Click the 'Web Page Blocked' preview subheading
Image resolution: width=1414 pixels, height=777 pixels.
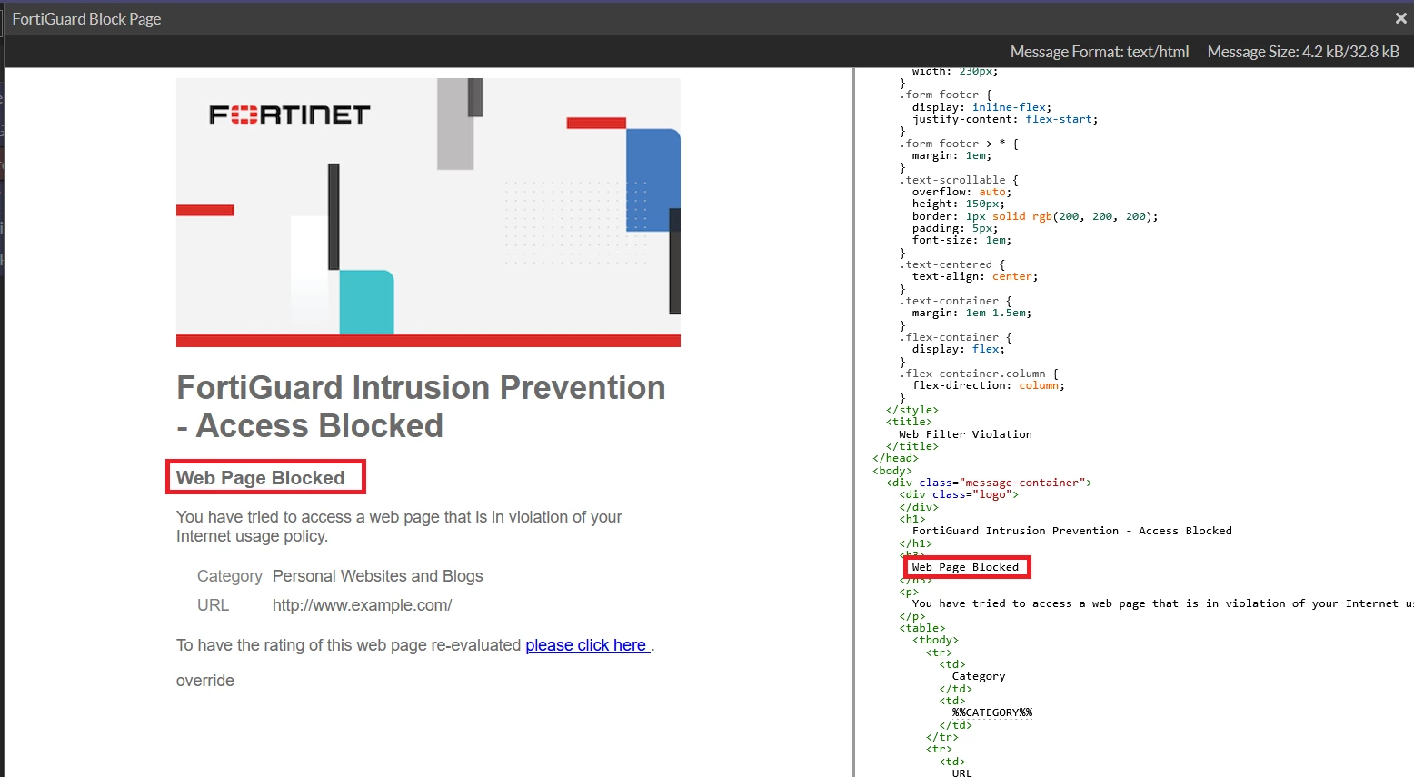pyautogui.click(x=261, y=478)
